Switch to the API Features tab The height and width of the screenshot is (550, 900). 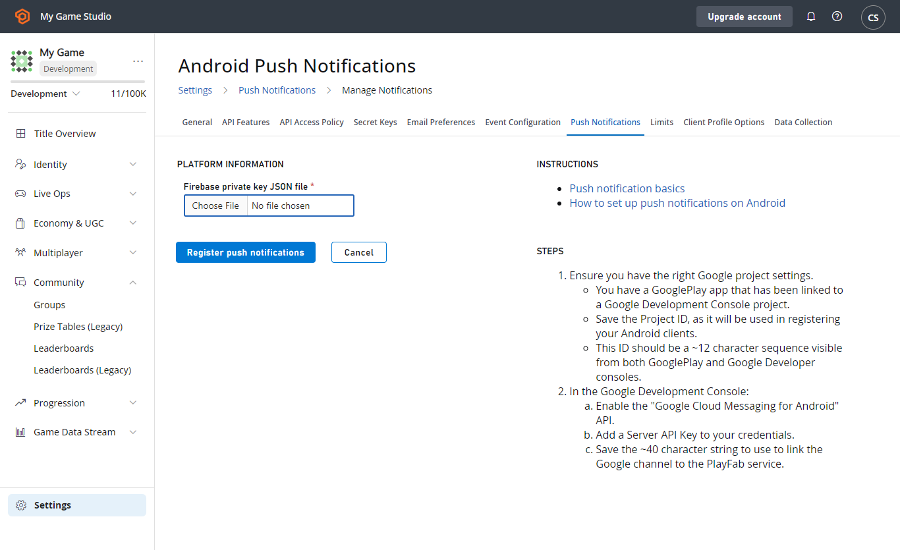(x=246, y=123)
